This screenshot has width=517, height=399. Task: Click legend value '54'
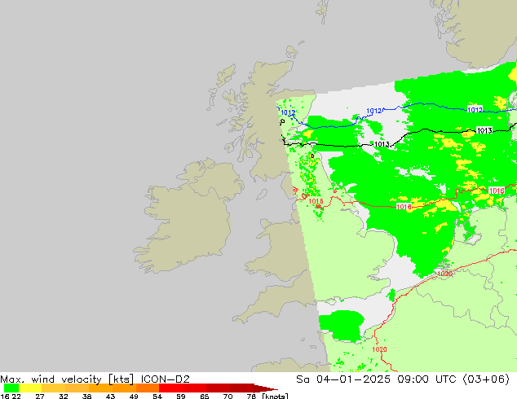click(x=157, y=396)
